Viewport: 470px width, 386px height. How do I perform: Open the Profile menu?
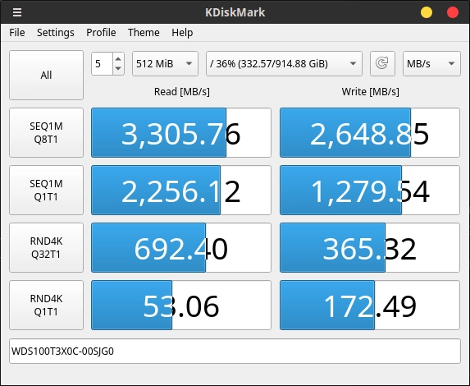[x=101, y=32]
